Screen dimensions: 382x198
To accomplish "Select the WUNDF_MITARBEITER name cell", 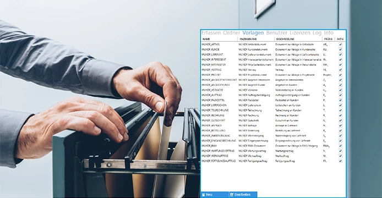I will [214, 65].
